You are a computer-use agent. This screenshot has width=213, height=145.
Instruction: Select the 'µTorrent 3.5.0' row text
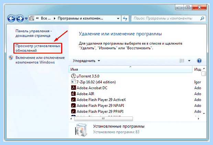[88, 76]
